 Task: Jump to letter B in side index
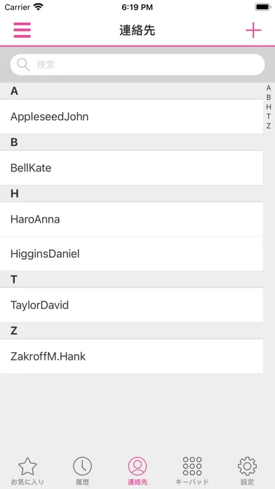click(x=269, y=98)
